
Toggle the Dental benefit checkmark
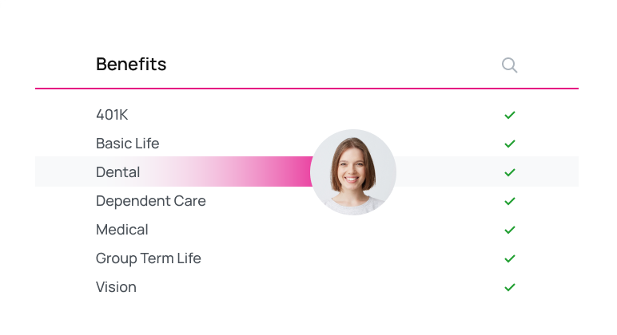click(x=510, y=172)
